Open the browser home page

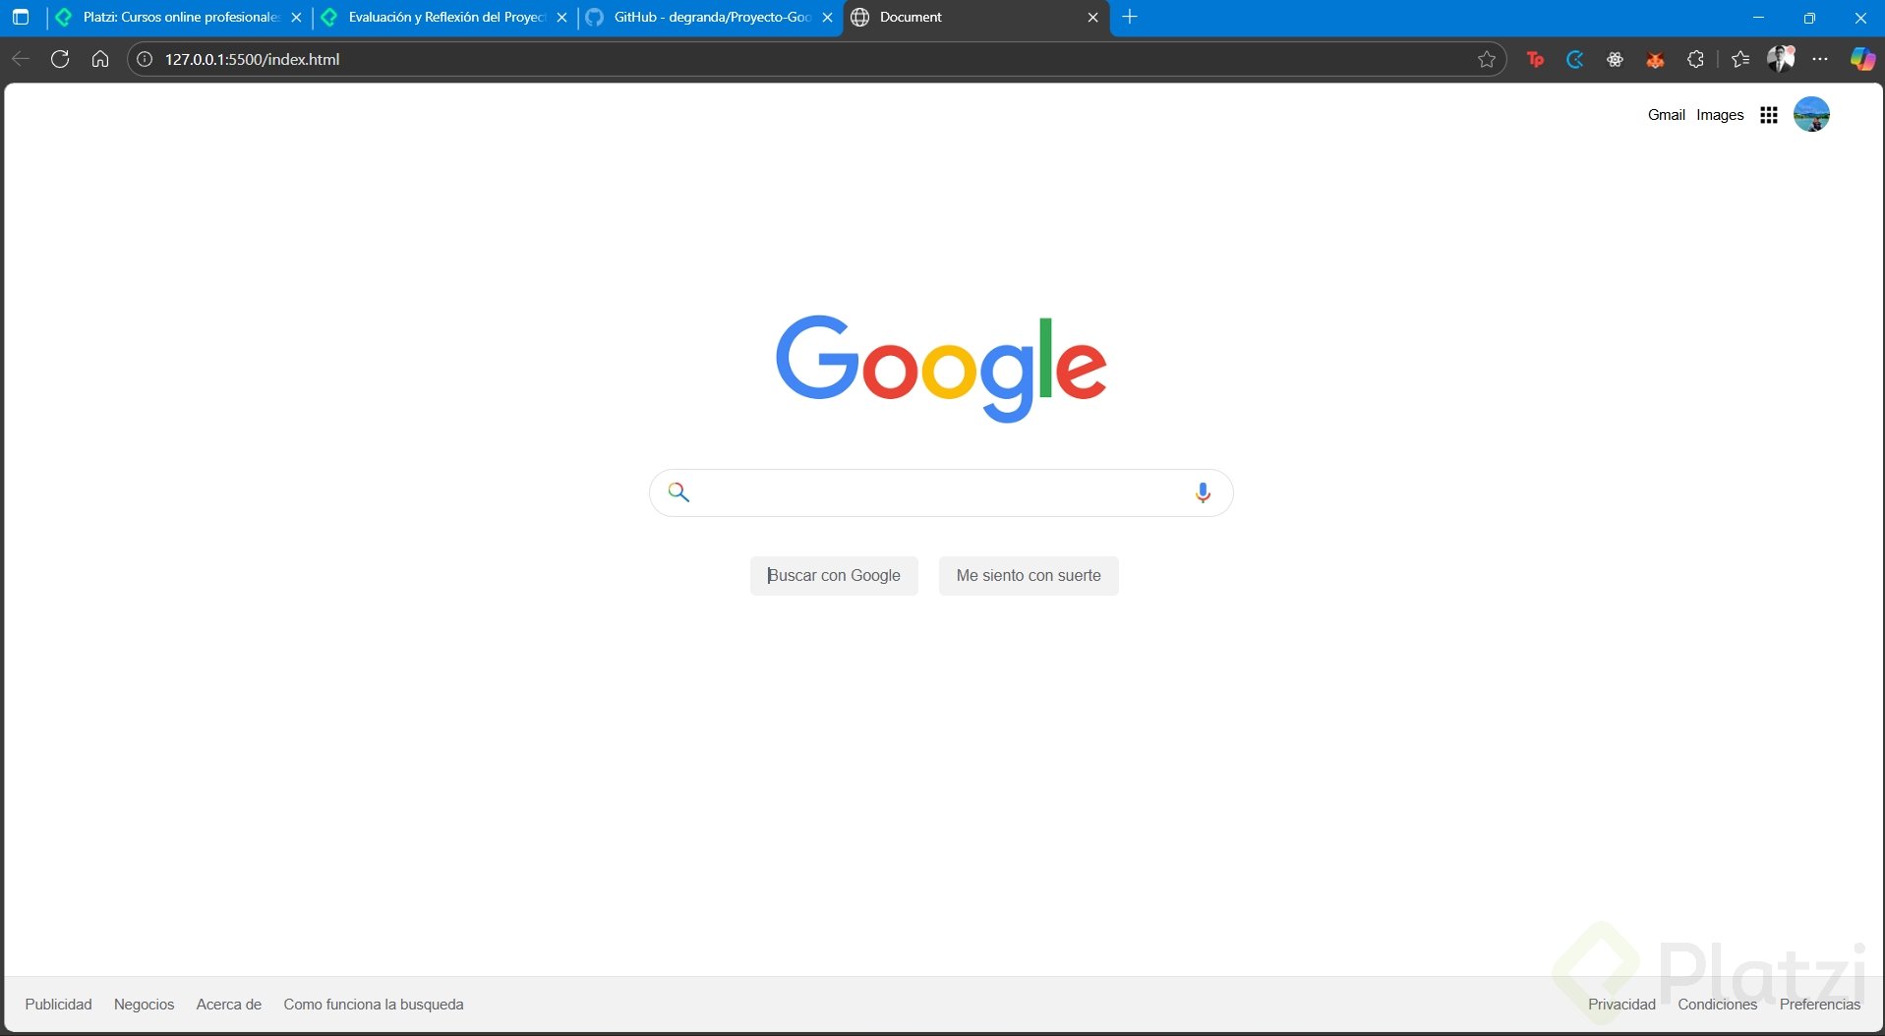tap(100, 59)
